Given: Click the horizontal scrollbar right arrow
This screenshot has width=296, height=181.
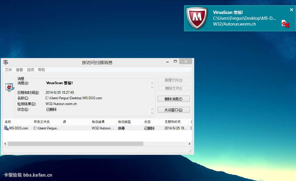Looking at the screenshot, I should [189, 144].
